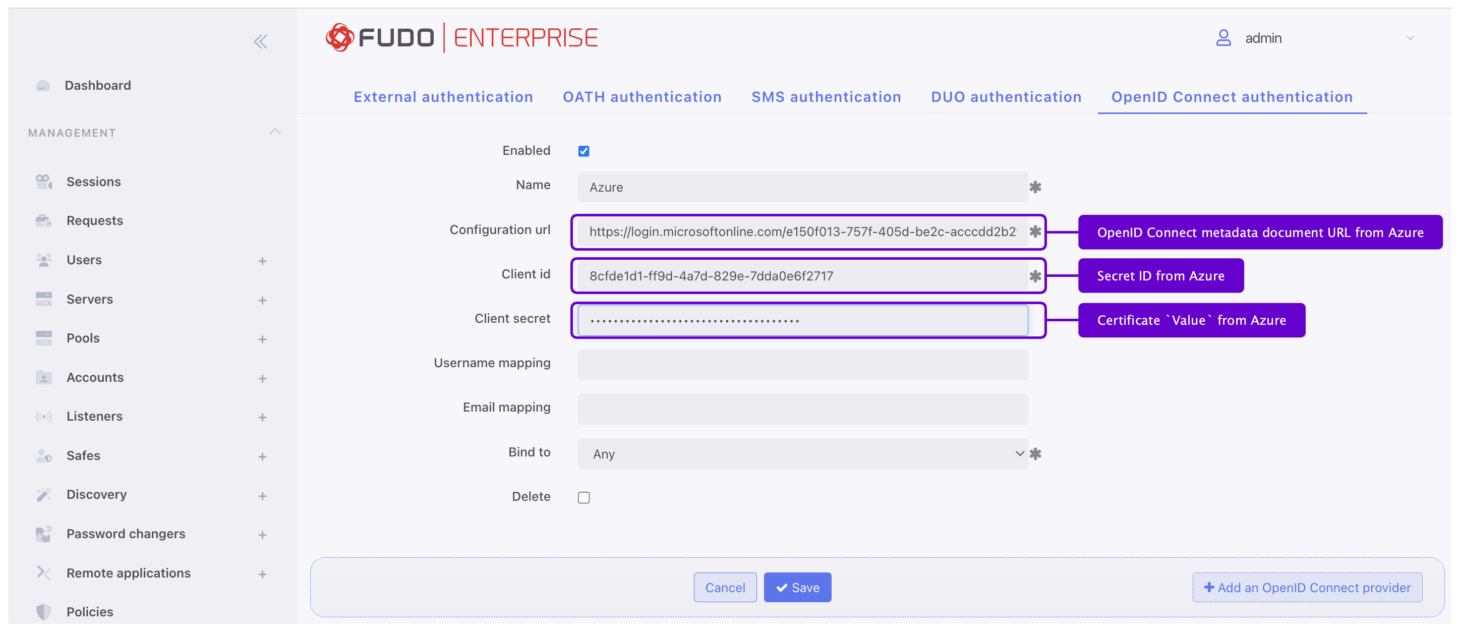The image size is (1459, 636).
Task: Click the Password changers puzzle icon
Action: [x=43, y=534]
